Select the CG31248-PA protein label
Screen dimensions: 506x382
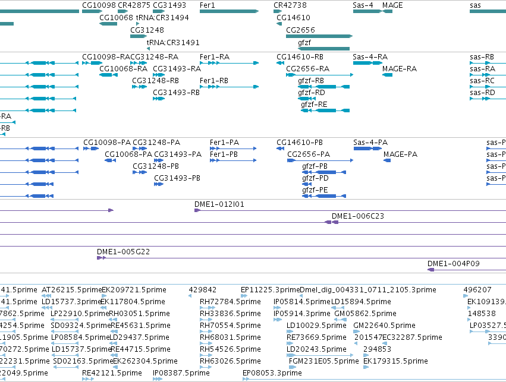point(156,143)
